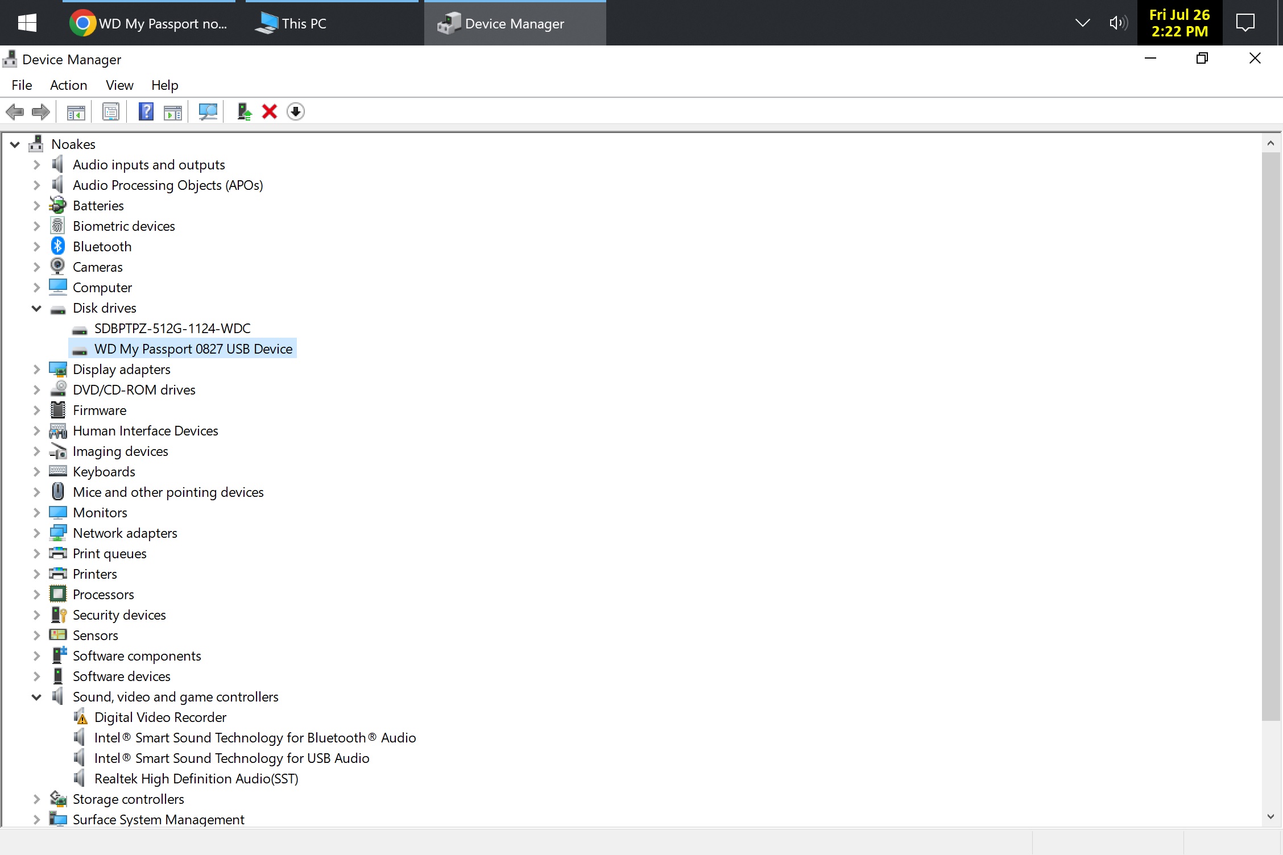Click the Back arrow toolbar icon

[x=15, y=111]
